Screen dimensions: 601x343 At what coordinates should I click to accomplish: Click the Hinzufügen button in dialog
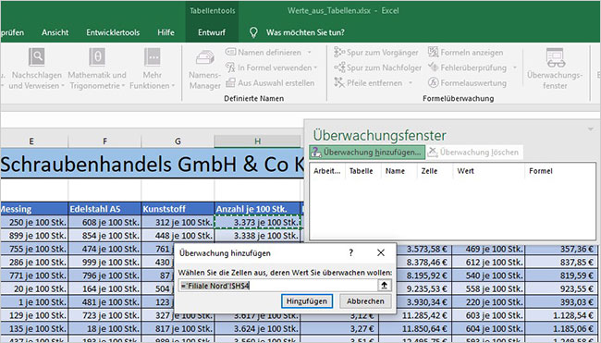pyautogui.click(x=307, y=301)
